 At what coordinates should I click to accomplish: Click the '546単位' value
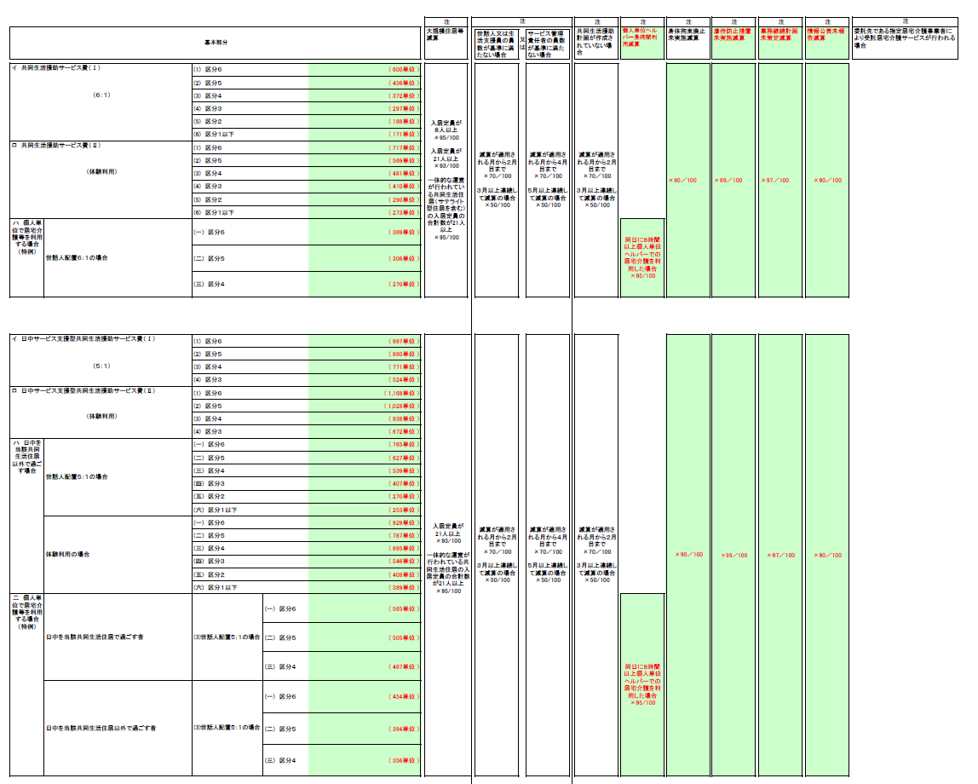click(404, 562)
